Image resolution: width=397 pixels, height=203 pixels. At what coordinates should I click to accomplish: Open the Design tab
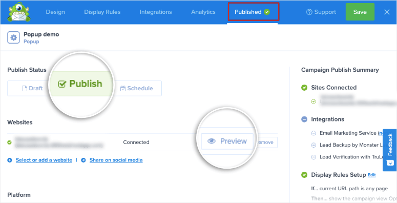coord(55,12)
